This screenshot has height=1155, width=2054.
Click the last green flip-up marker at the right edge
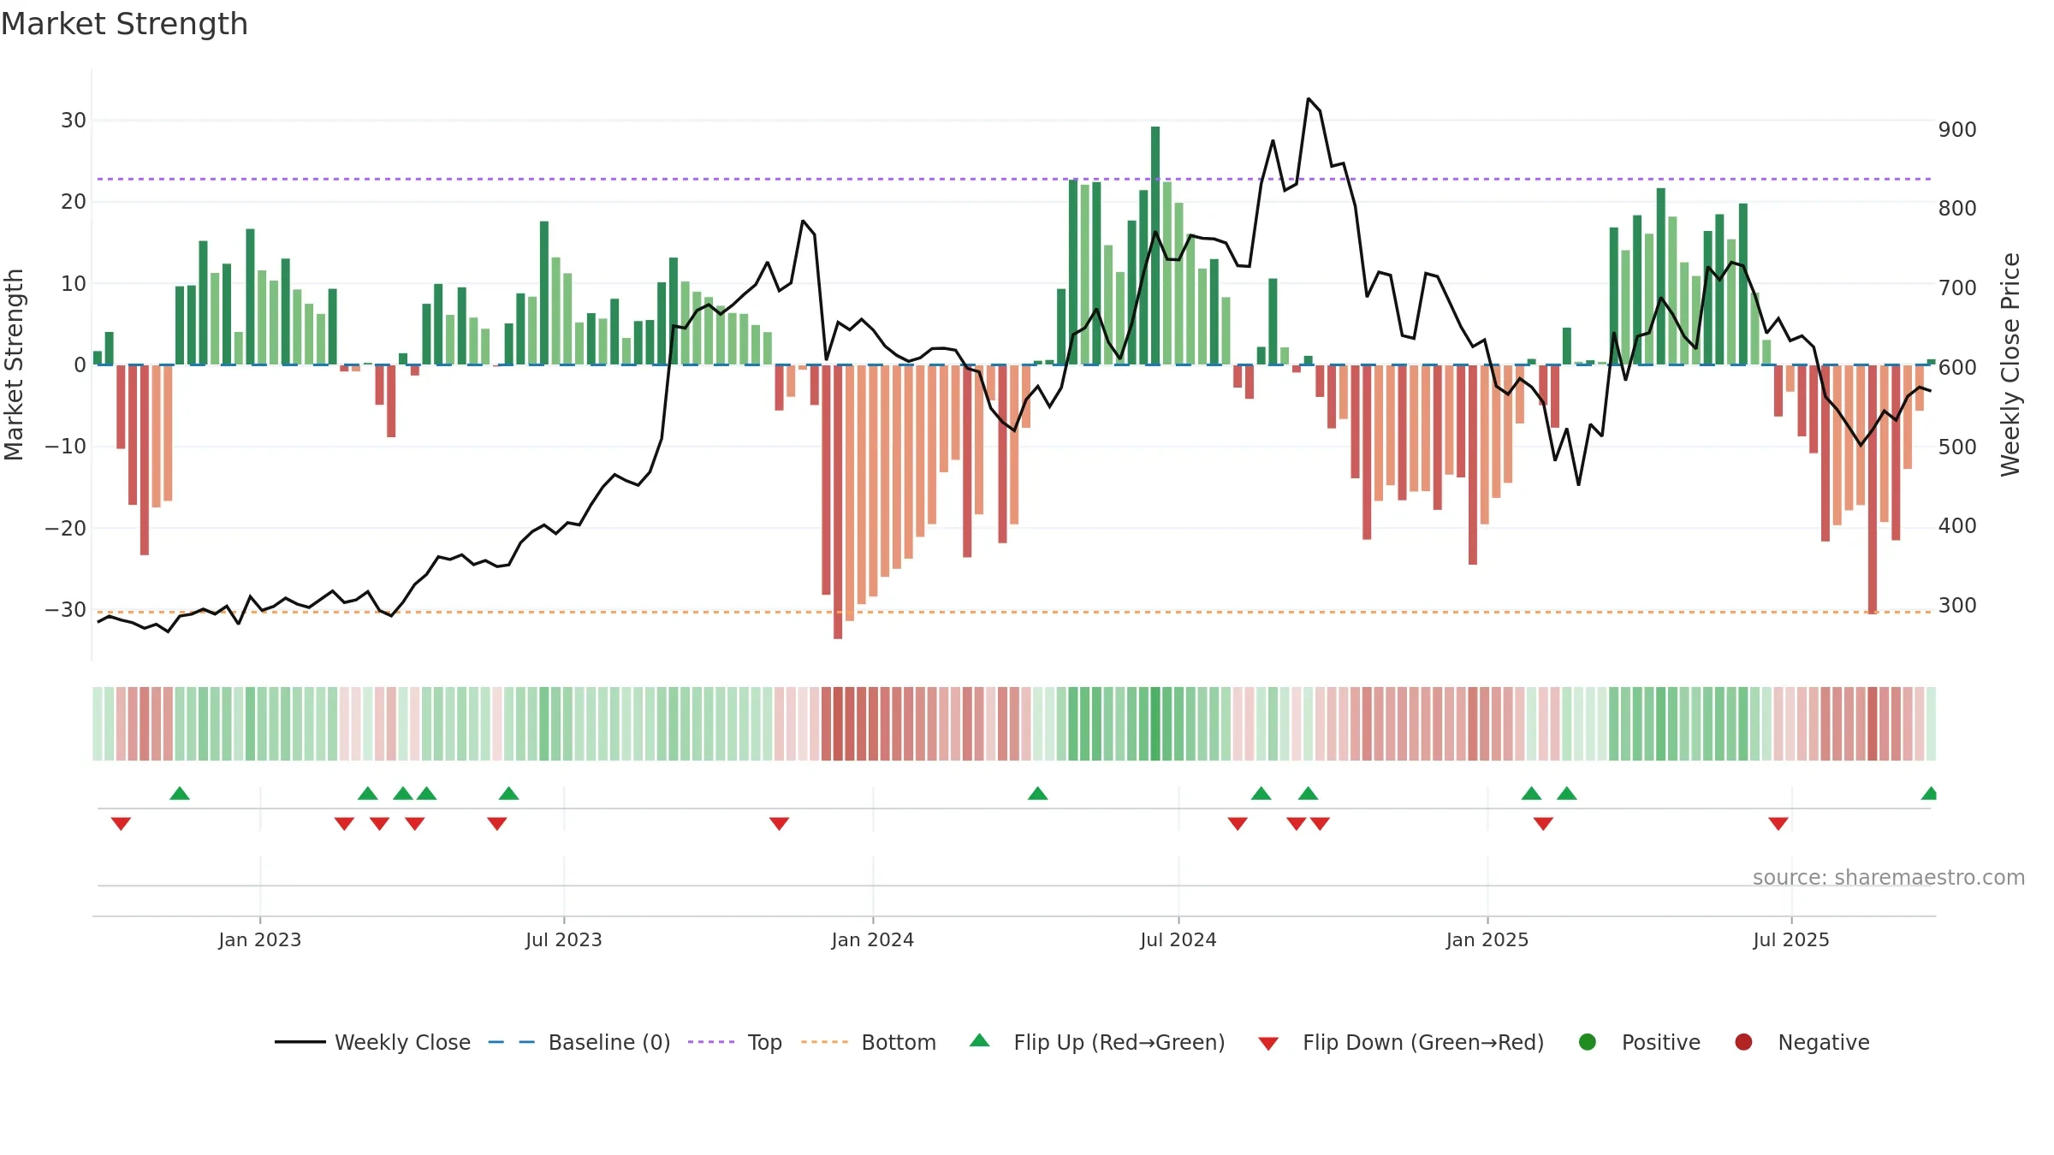[1930, 793]
